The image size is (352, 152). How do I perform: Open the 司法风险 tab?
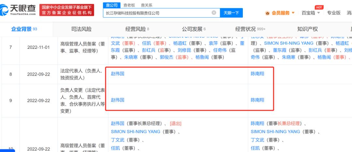click(81, 29)
